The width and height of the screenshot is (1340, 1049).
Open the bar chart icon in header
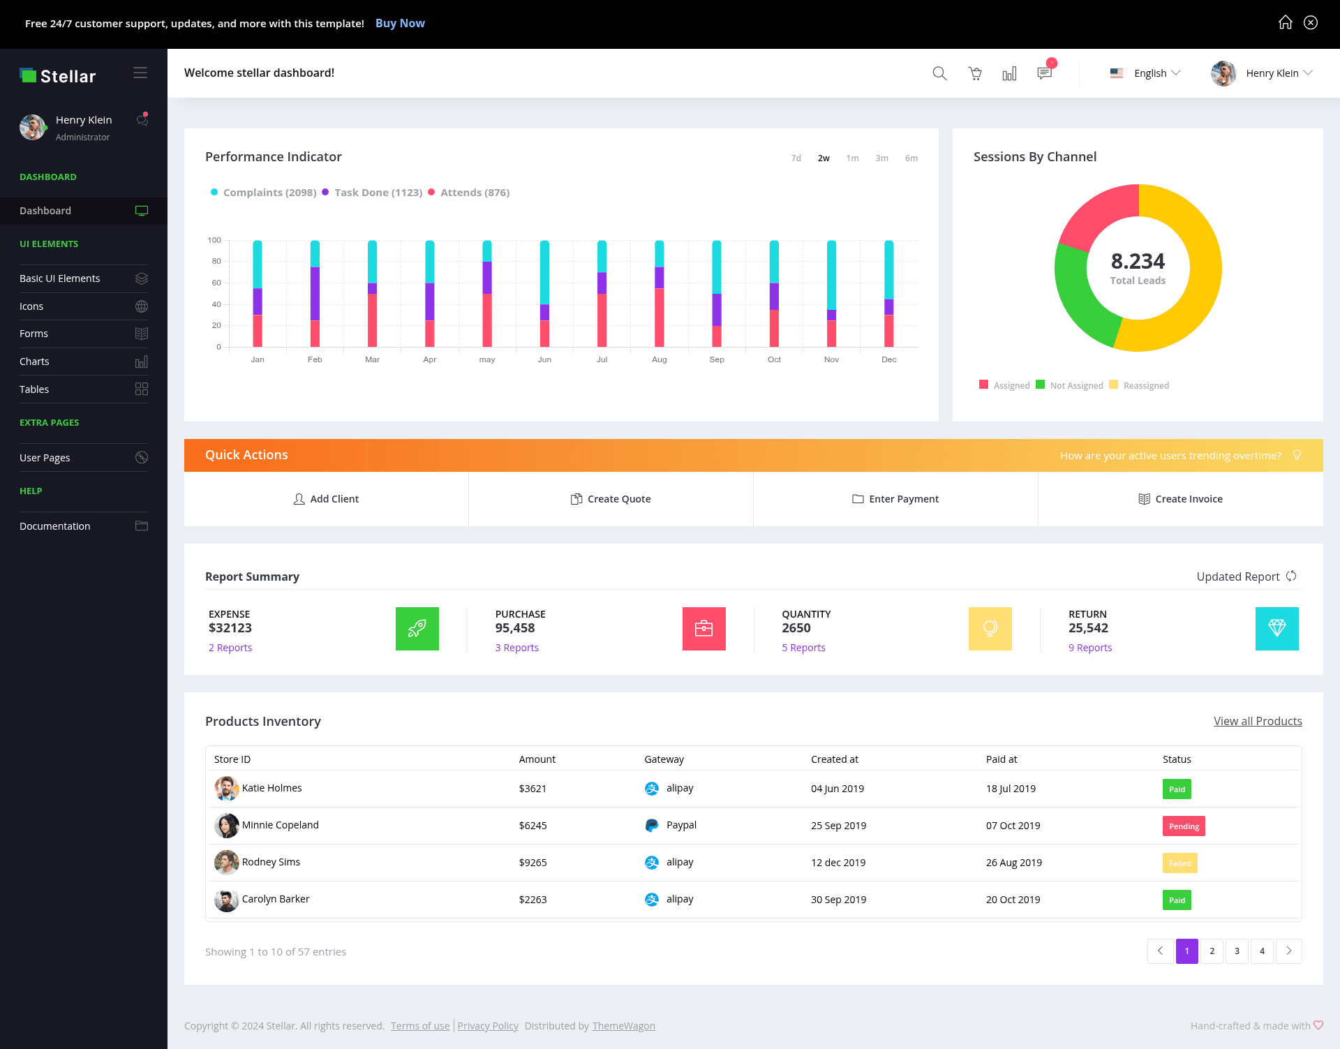(1009, 73)
